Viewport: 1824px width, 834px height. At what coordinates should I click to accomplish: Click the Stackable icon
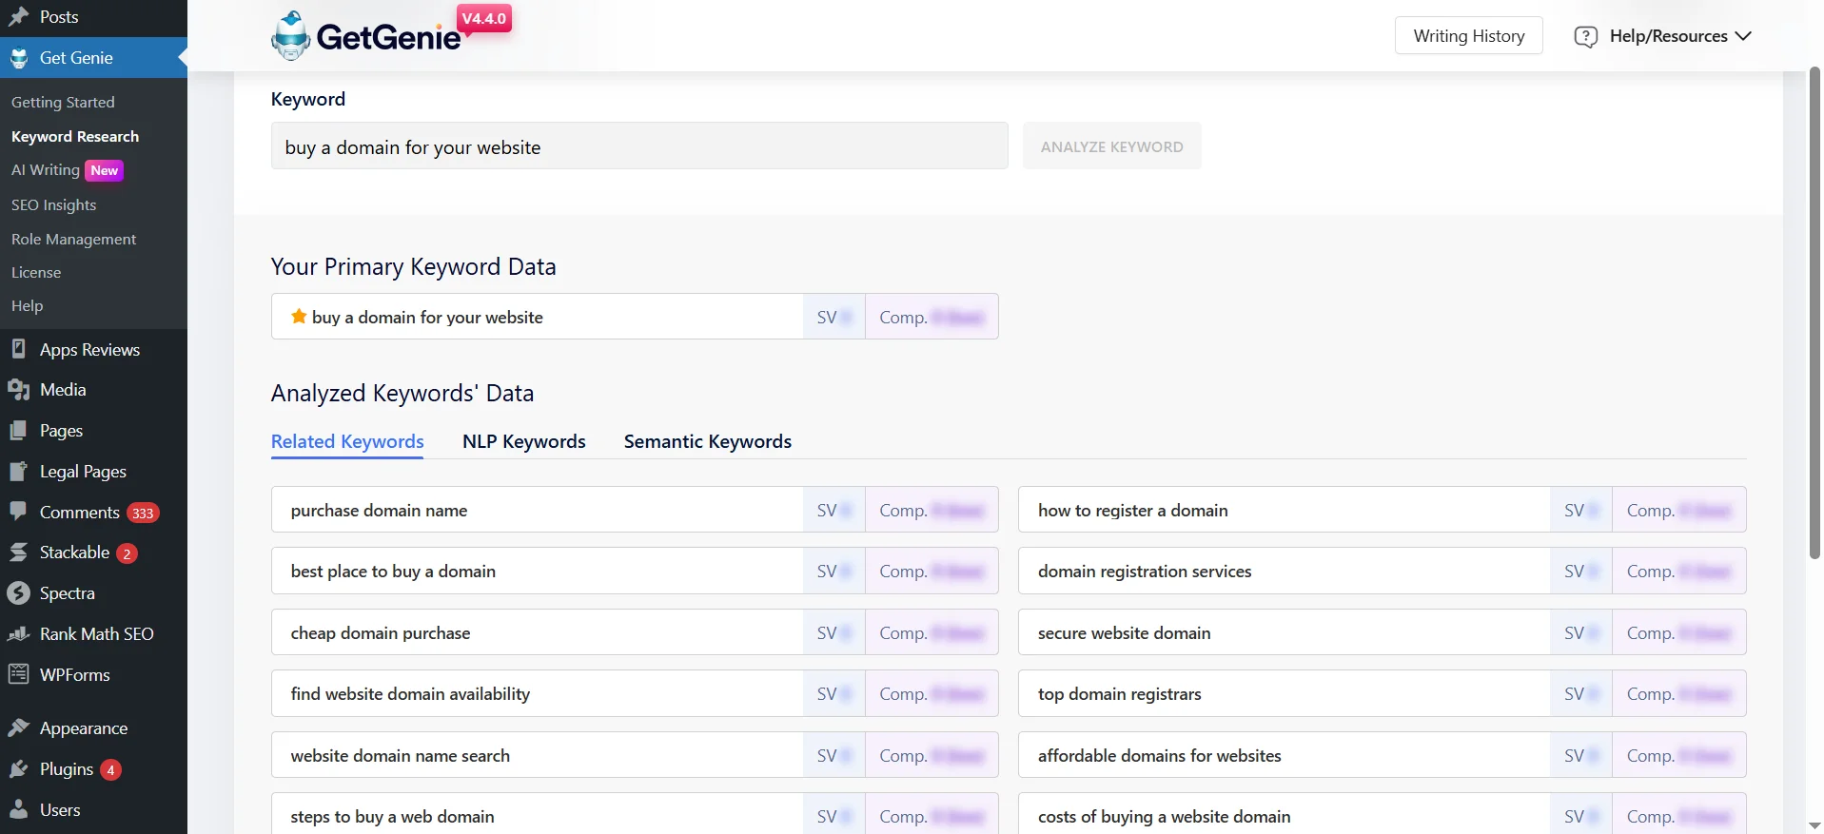click(19, 553)
